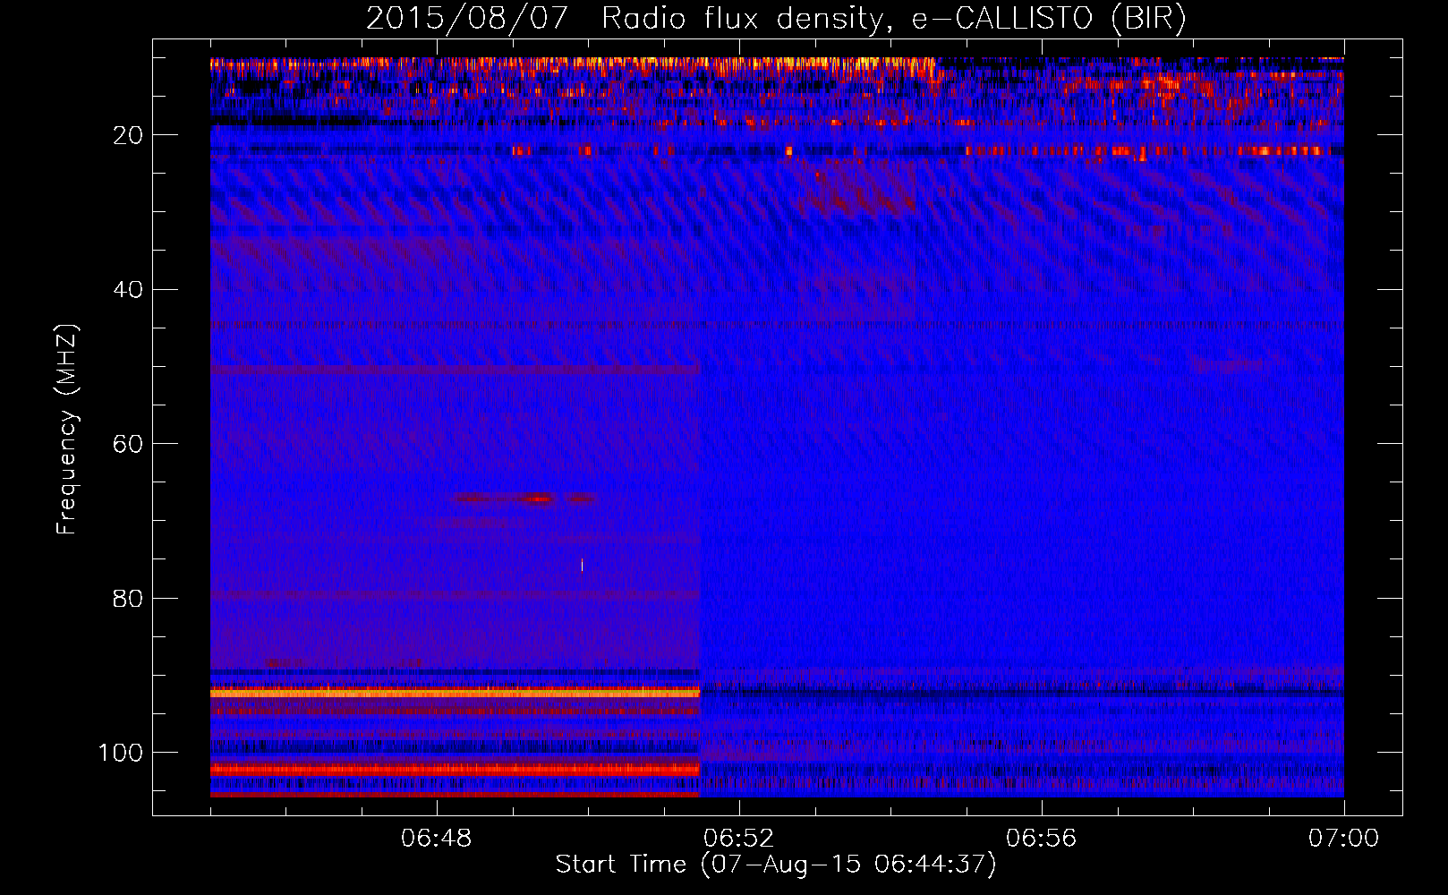The width and height of the screenshot is (1448, 895).
Task: Click the 100 MHz frequency tick label
Action: pos(121,753)
